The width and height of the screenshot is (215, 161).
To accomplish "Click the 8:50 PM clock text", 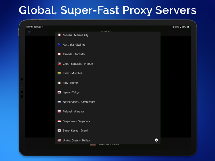I will click(x=29, y=27).
